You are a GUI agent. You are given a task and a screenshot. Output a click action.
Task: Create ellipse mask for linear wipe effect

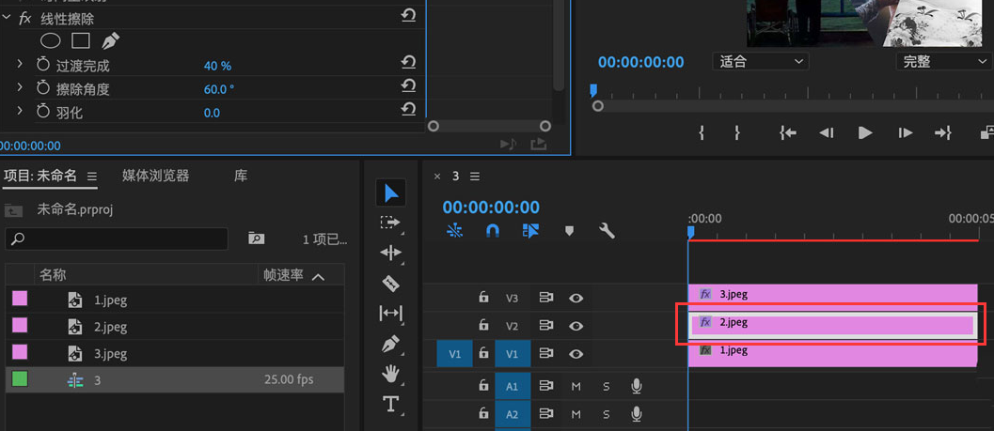(x=50, y=41)
